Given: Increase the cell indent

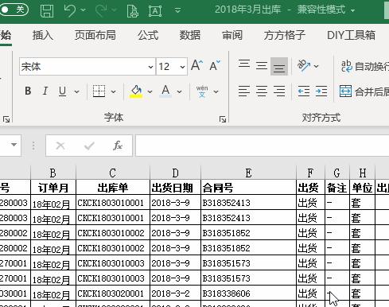Looking at the screenshot, I should click(x=321, y=91).
